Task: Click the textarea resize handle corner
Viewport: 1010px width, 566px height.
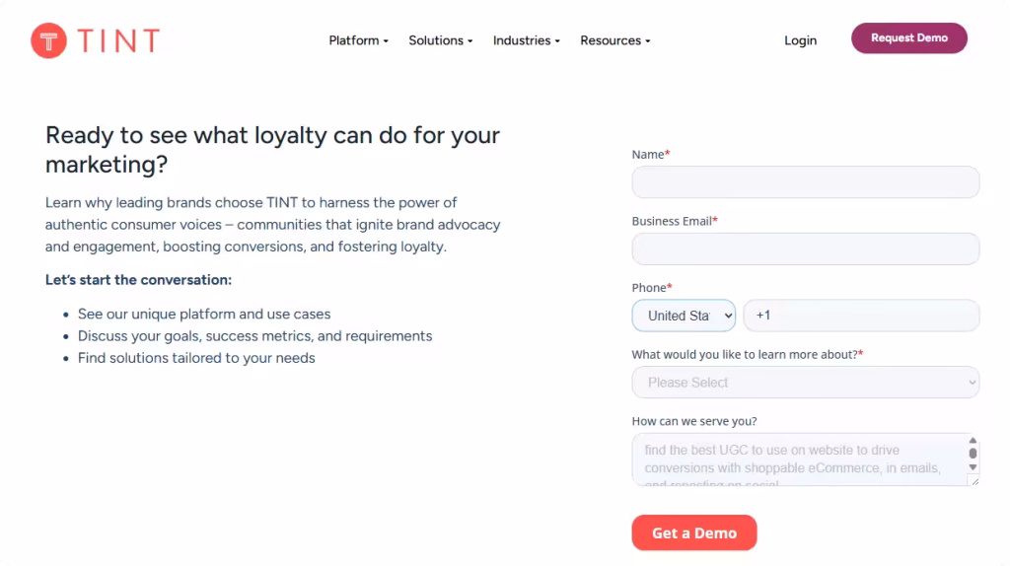Action: point(975,481)
